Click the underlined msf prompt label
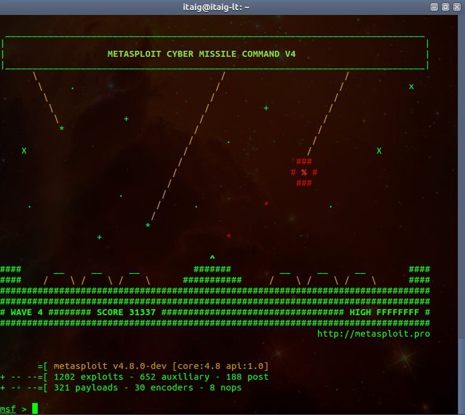465x415 pixels. pyautogui.click(x=8, y=409)
